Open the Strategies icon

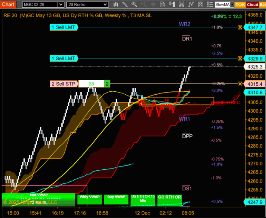[200, 4]
